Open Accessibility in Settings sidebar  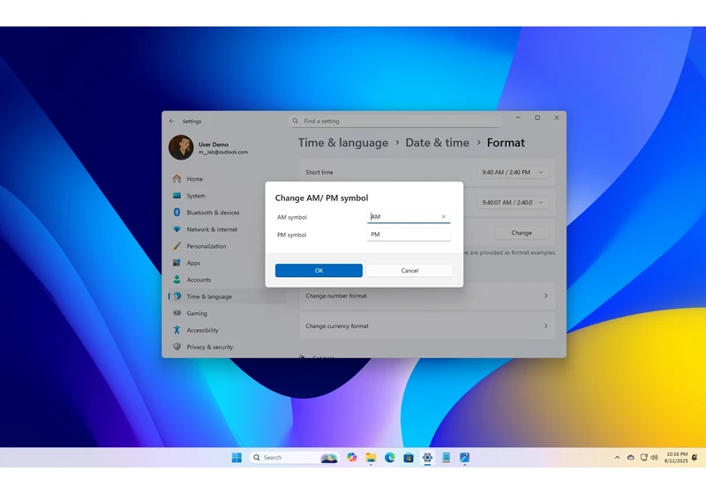227,330
